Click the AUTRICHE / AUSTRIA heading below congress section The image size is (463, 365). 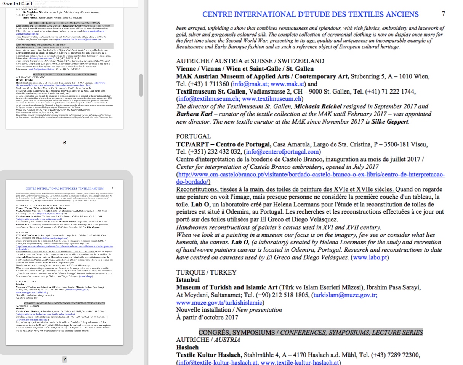[208, 340]
